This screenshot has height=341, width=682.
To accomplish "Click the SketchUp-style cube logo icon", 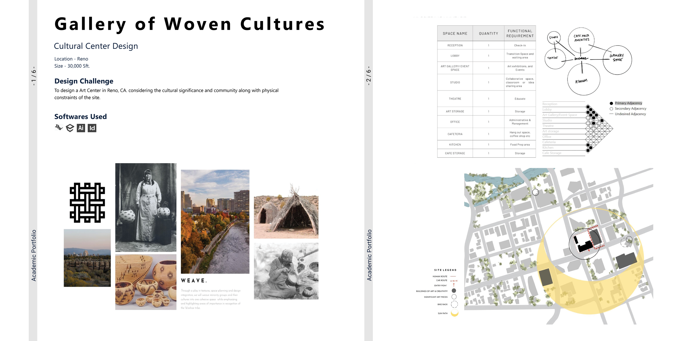I will (70, 128).
